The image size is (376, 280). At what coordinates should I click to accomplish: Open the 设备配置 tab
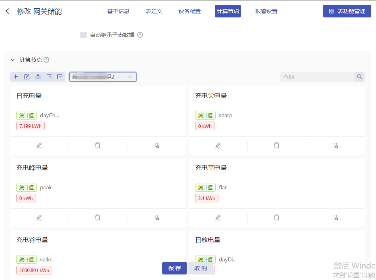coord(189,11)
